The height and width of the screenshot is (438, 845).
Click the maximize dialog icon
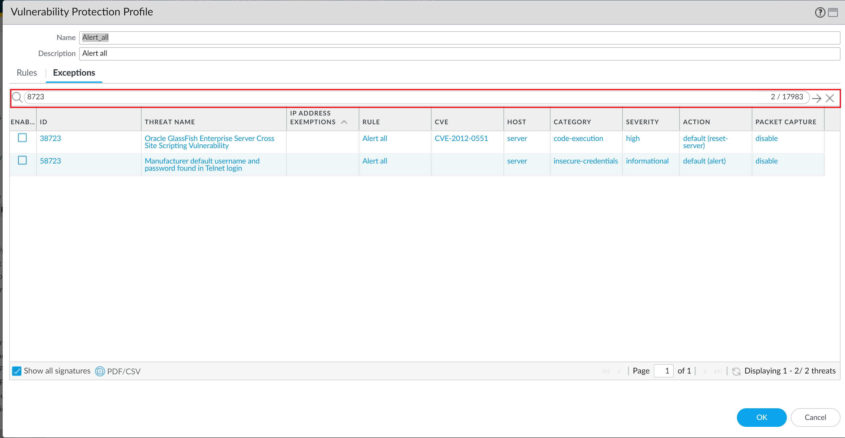click(833, 12)
